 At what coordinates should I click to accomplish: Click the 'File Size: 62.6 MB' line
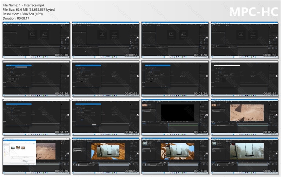pos(29,10)
